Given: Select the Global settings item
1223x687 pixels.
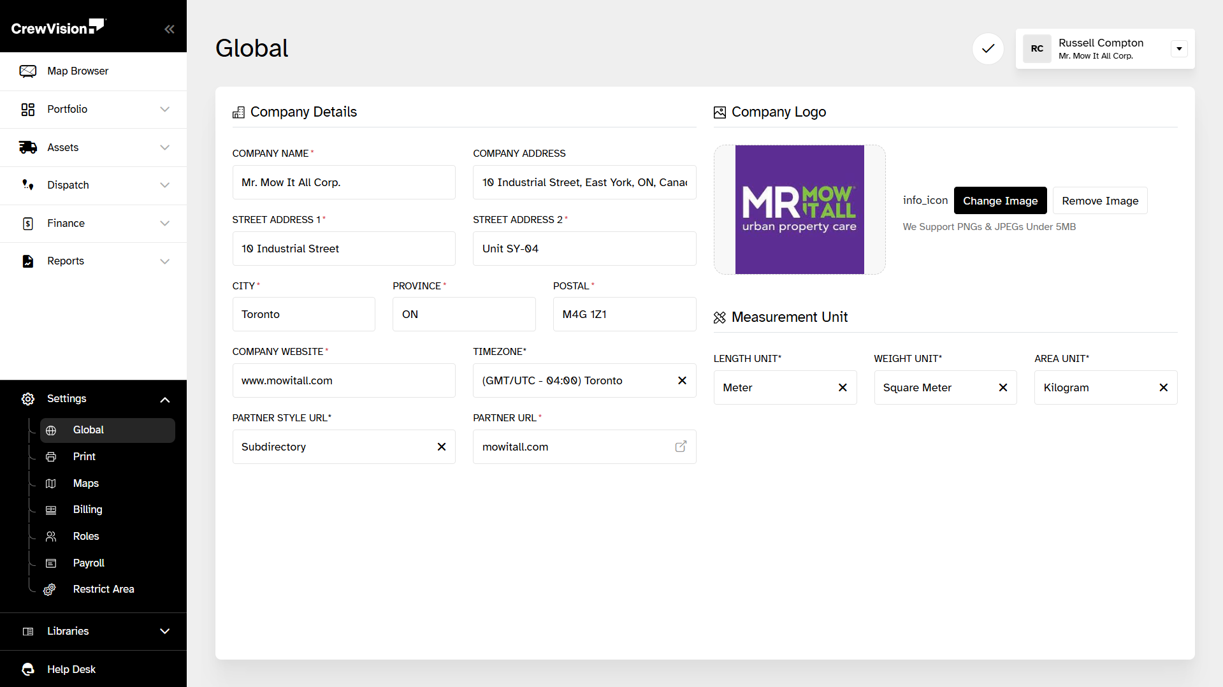Looking at the screenshot, I should [x=107, y=430].
